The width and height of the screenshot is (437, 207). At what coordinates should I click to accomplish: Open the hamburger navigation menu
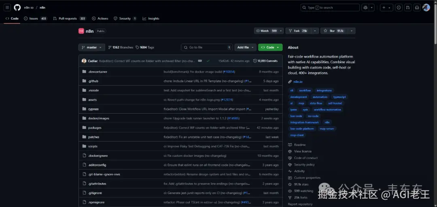click(7, 8)
